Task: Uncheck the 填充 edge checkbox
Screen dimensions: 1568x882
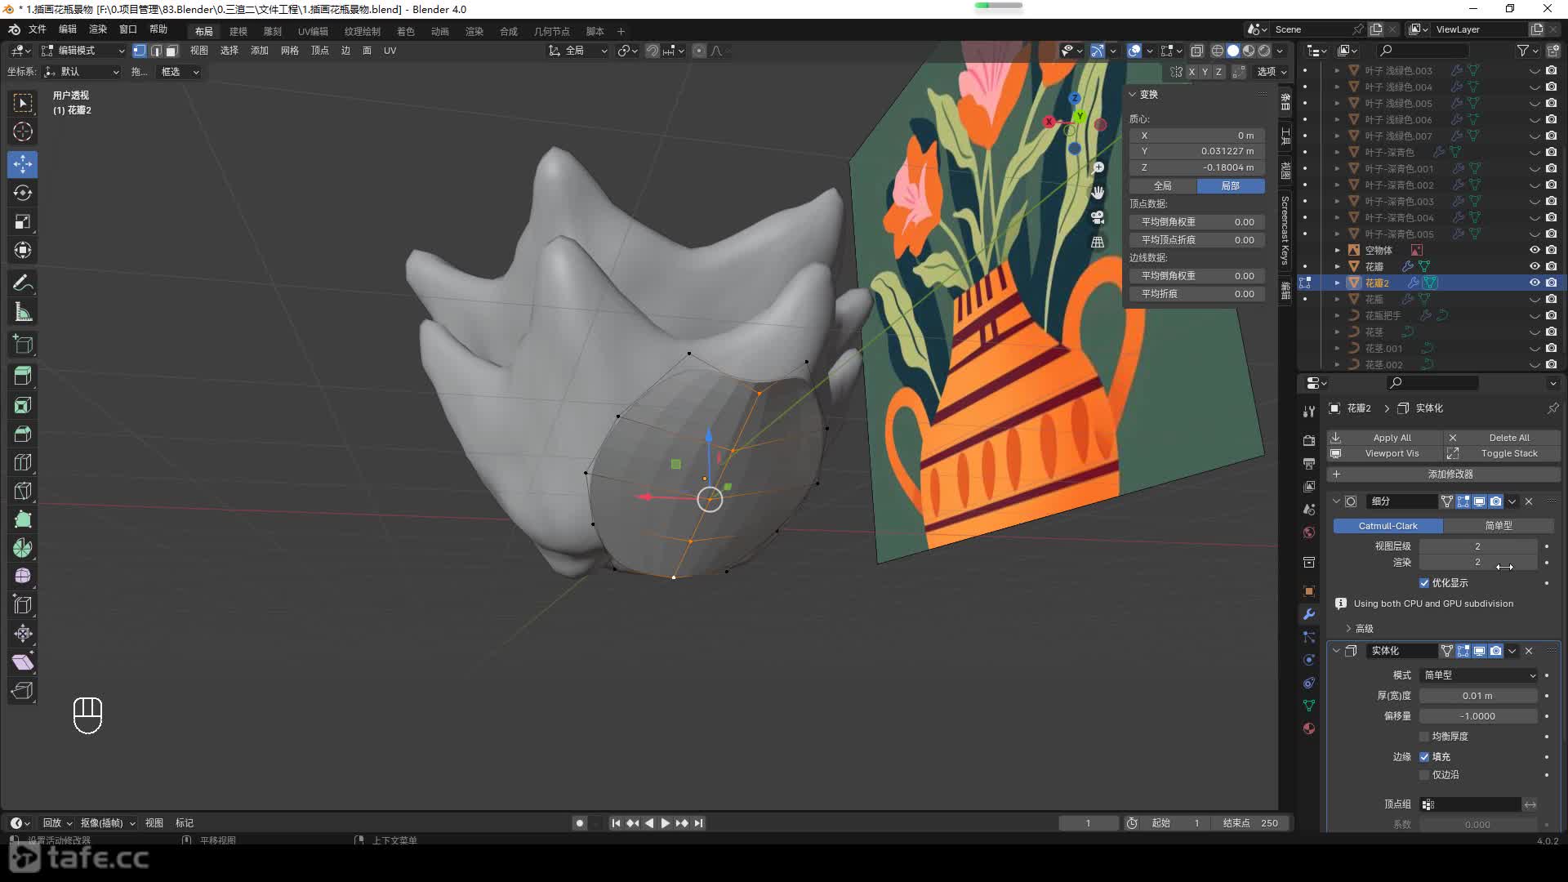Action: click(x=1424, y=757)
